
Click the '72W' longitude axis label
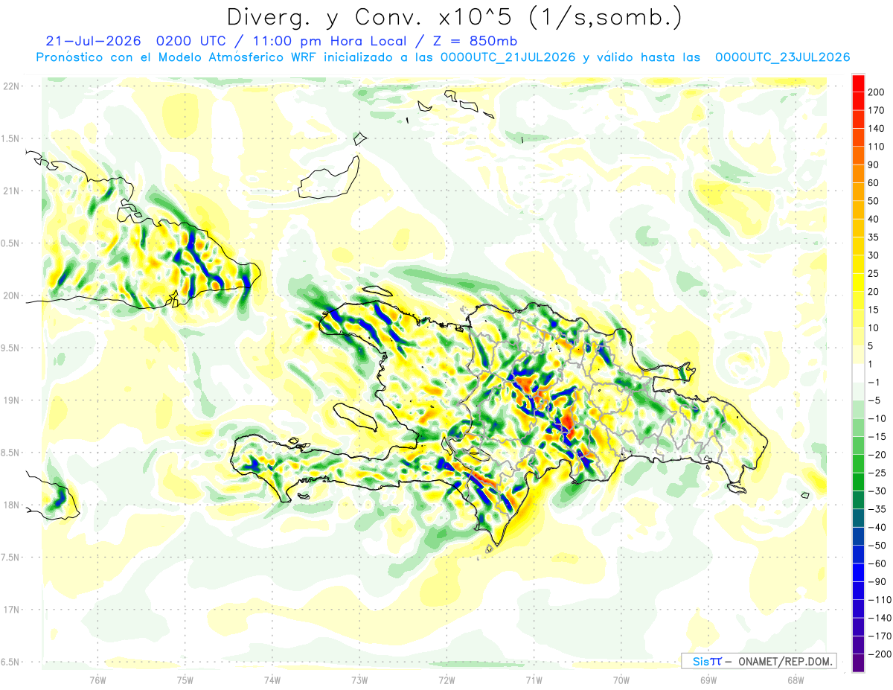click(446, 680)
